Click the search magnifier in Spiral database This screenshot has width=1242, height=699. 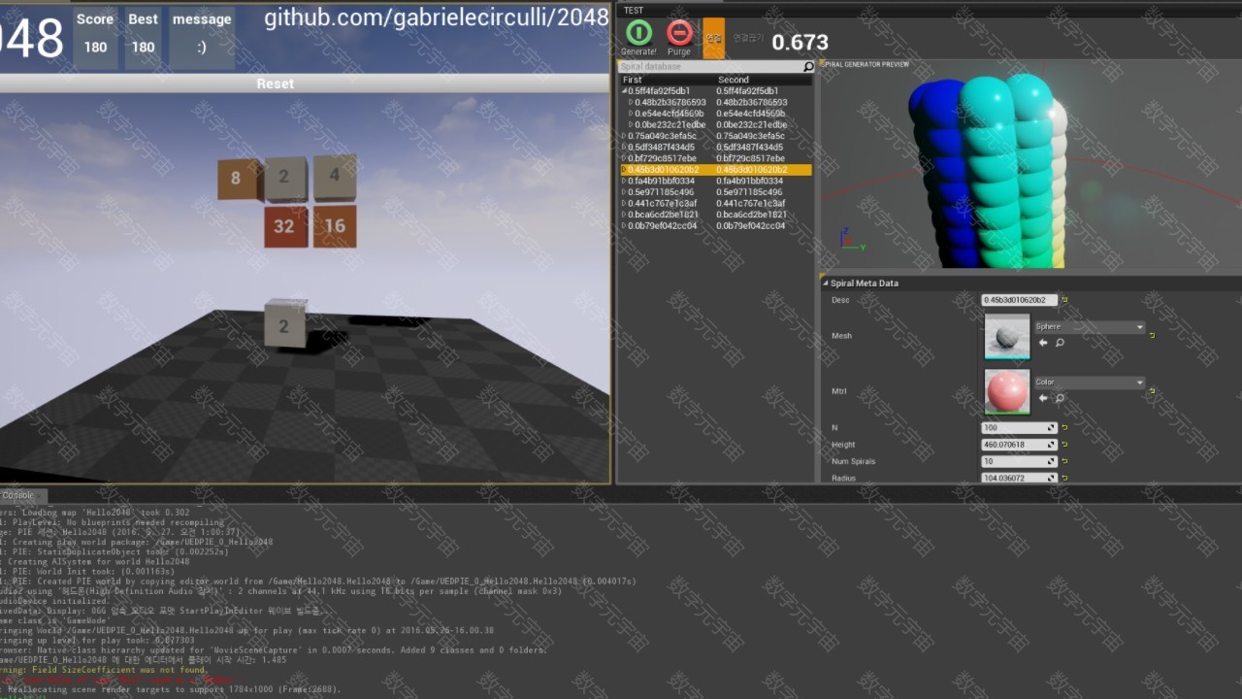click(x=808, y=67)
